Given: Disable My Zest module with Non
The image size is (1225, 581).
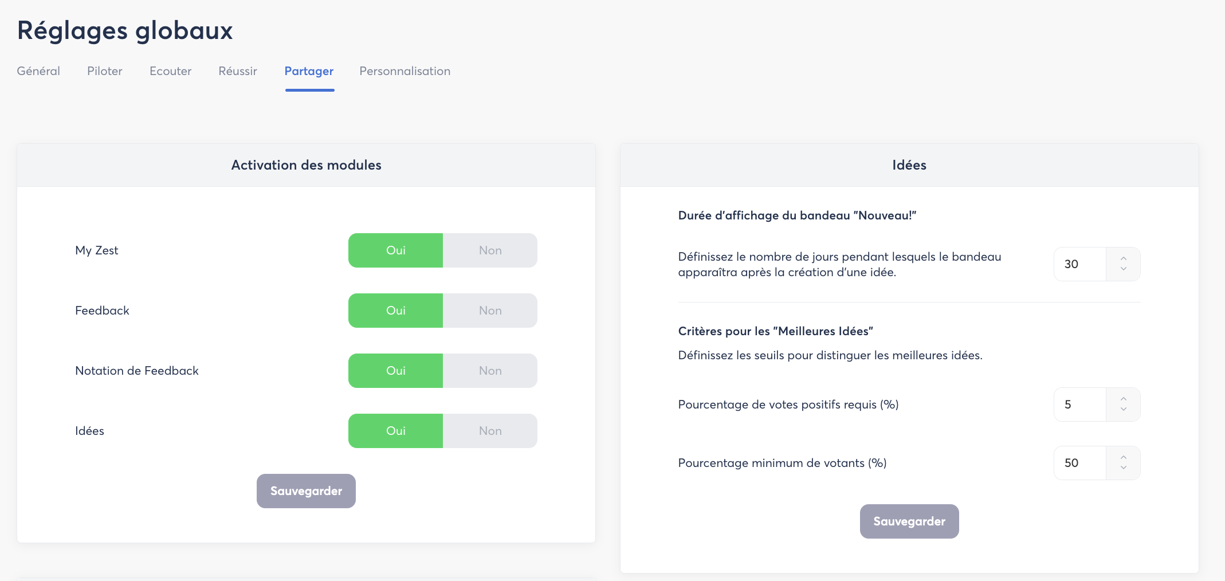Looking at the screenshot, I should (490, 250).
